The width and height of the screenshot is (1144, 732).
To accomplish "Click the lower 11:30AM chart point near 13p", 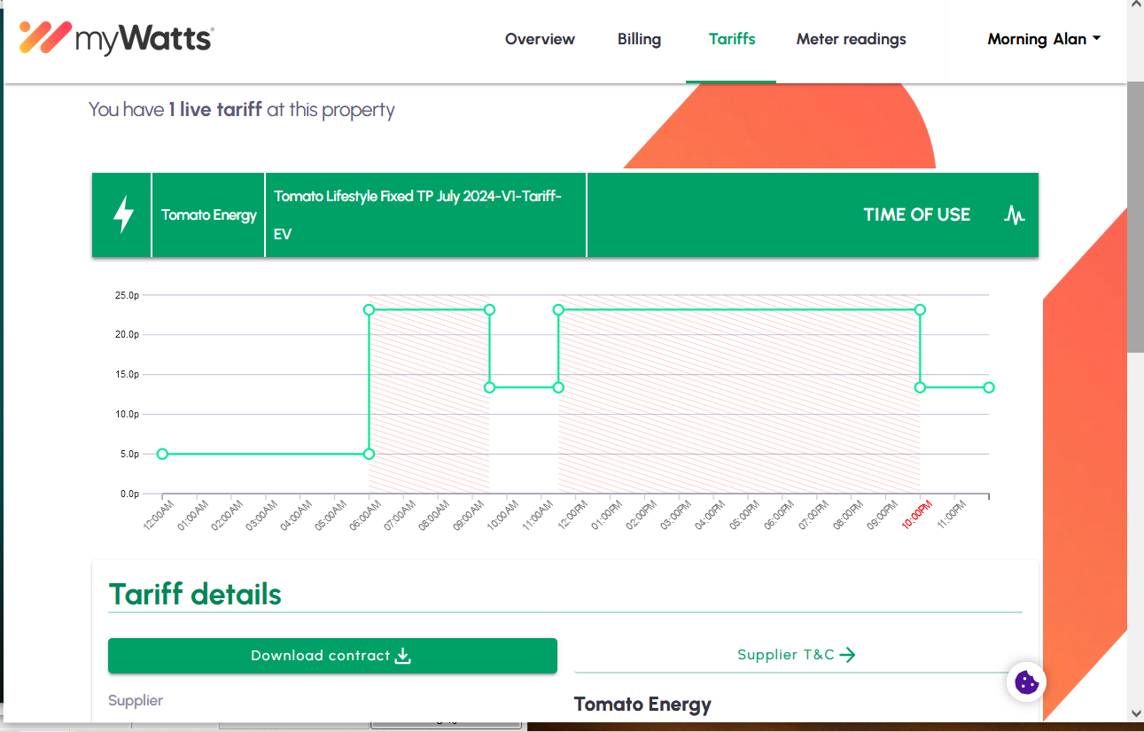I will 558,387.
